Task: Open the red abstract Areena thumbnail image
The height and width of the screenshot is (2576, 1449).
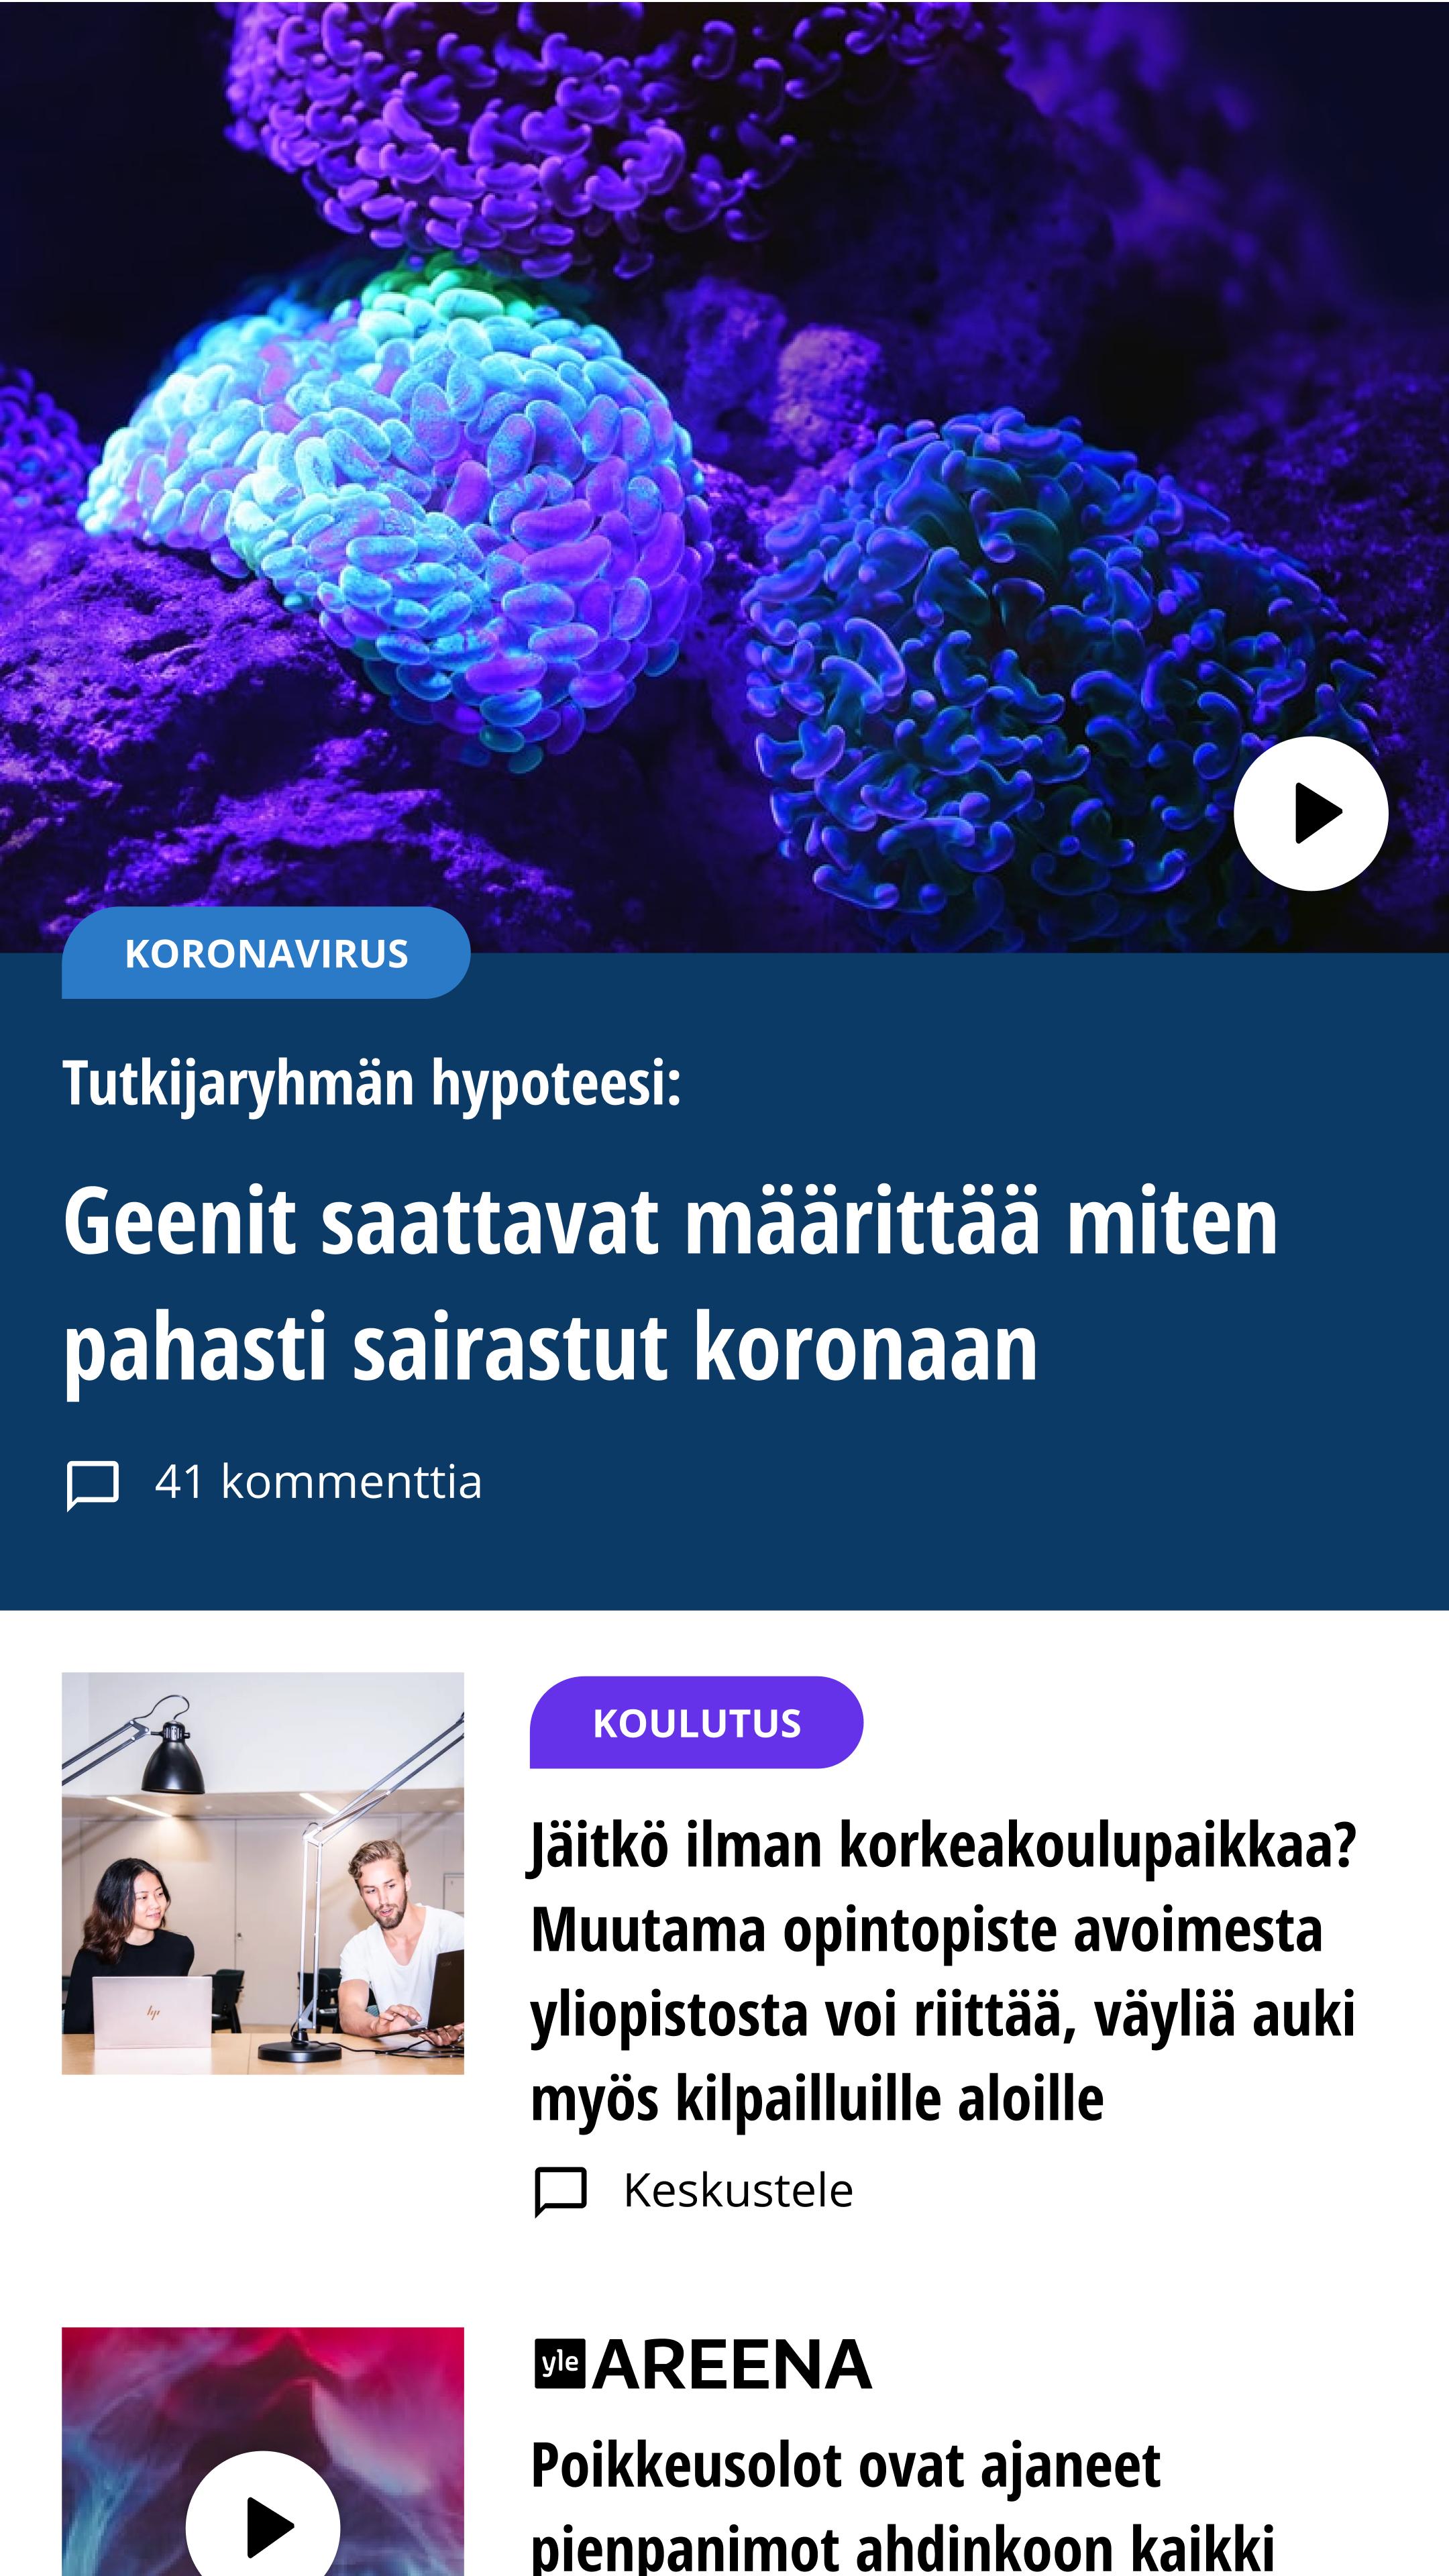Action: point(263,2452)
